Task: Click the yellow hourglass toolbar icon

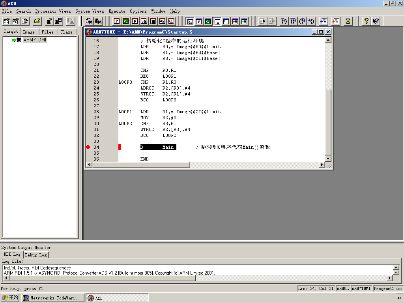Action: [x=348, y=21]
